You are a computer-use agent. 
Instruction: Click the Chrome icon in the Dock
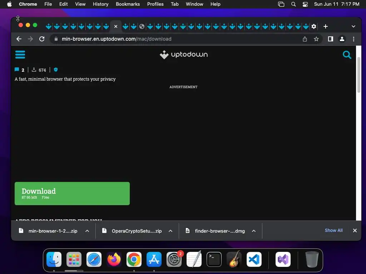coord(134,259)
